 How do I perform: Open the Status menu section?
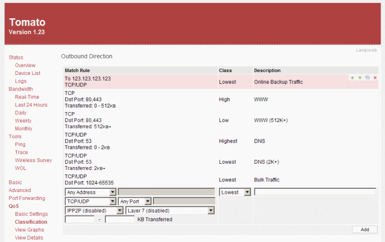click(x=16, y=58)
